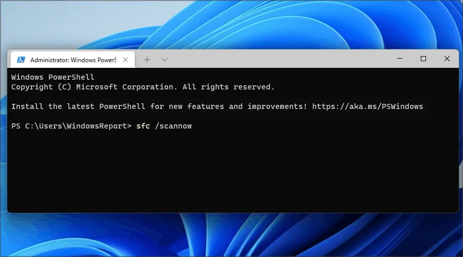Click the Windows PowerShell heading line
The height and width of the screenshot is (257, 463).
click(52, 77)
